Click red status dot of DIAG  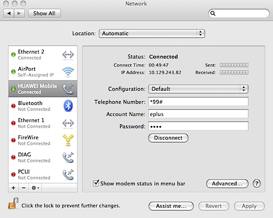pos(13,157)
